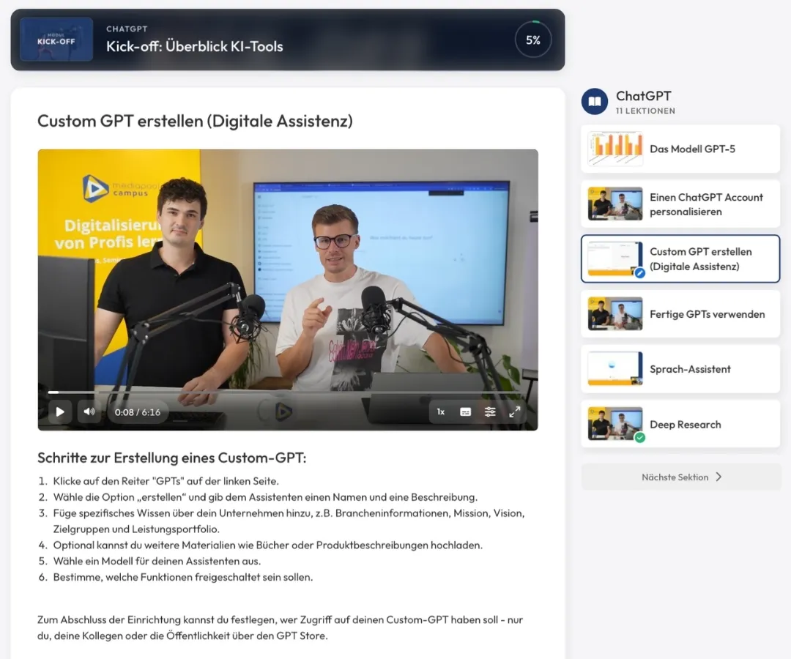This screenshot has width=791, height=659.
Task: Open the video quality settings sliders icon
Action: click(x=490, y=412)
